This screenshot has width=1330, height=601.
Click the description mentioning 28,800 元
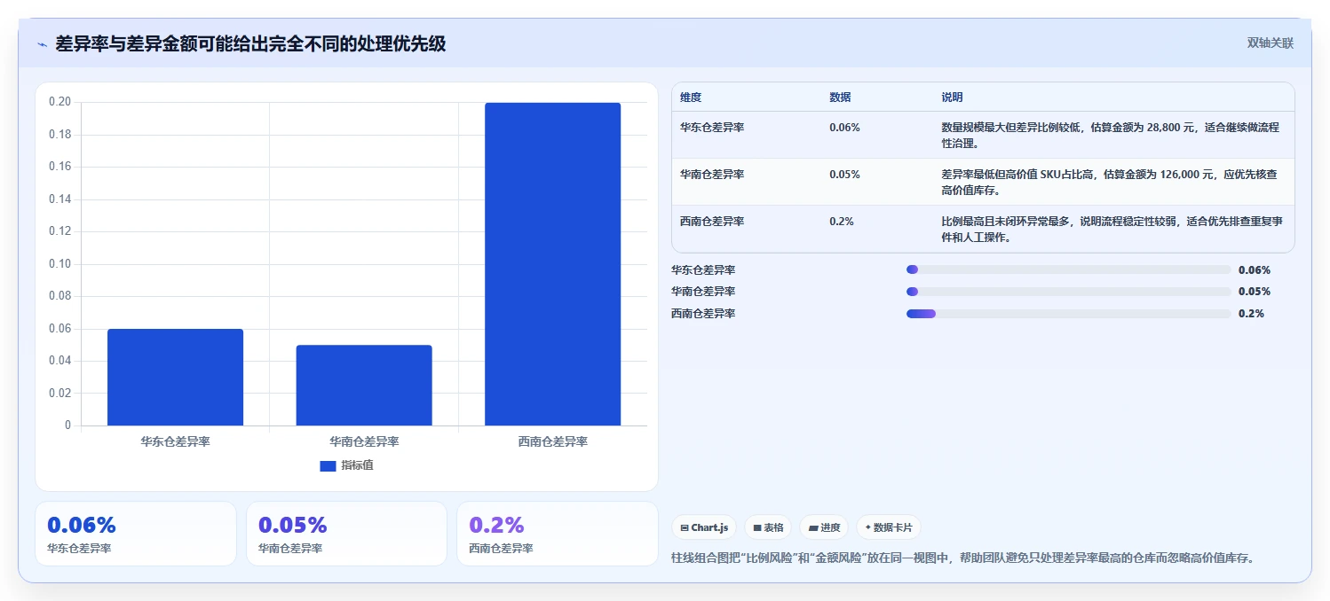coord(1110,135)
